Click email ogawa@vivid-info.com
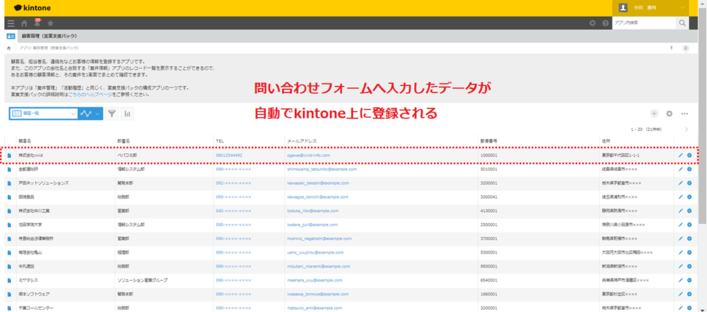 click(x=309, y=156)
